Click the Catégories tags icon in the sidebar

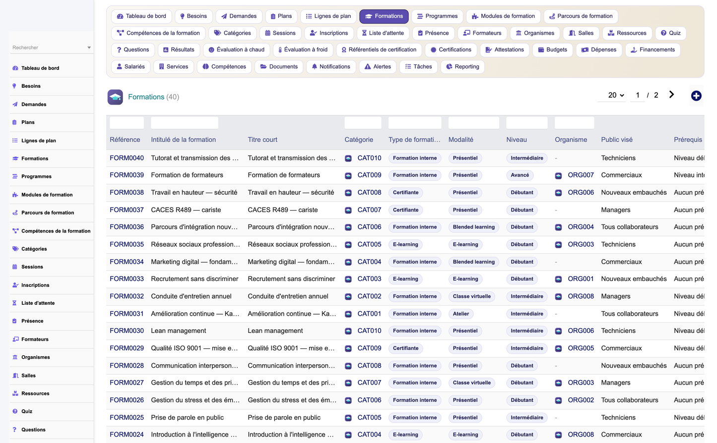(x=15, y=249)
